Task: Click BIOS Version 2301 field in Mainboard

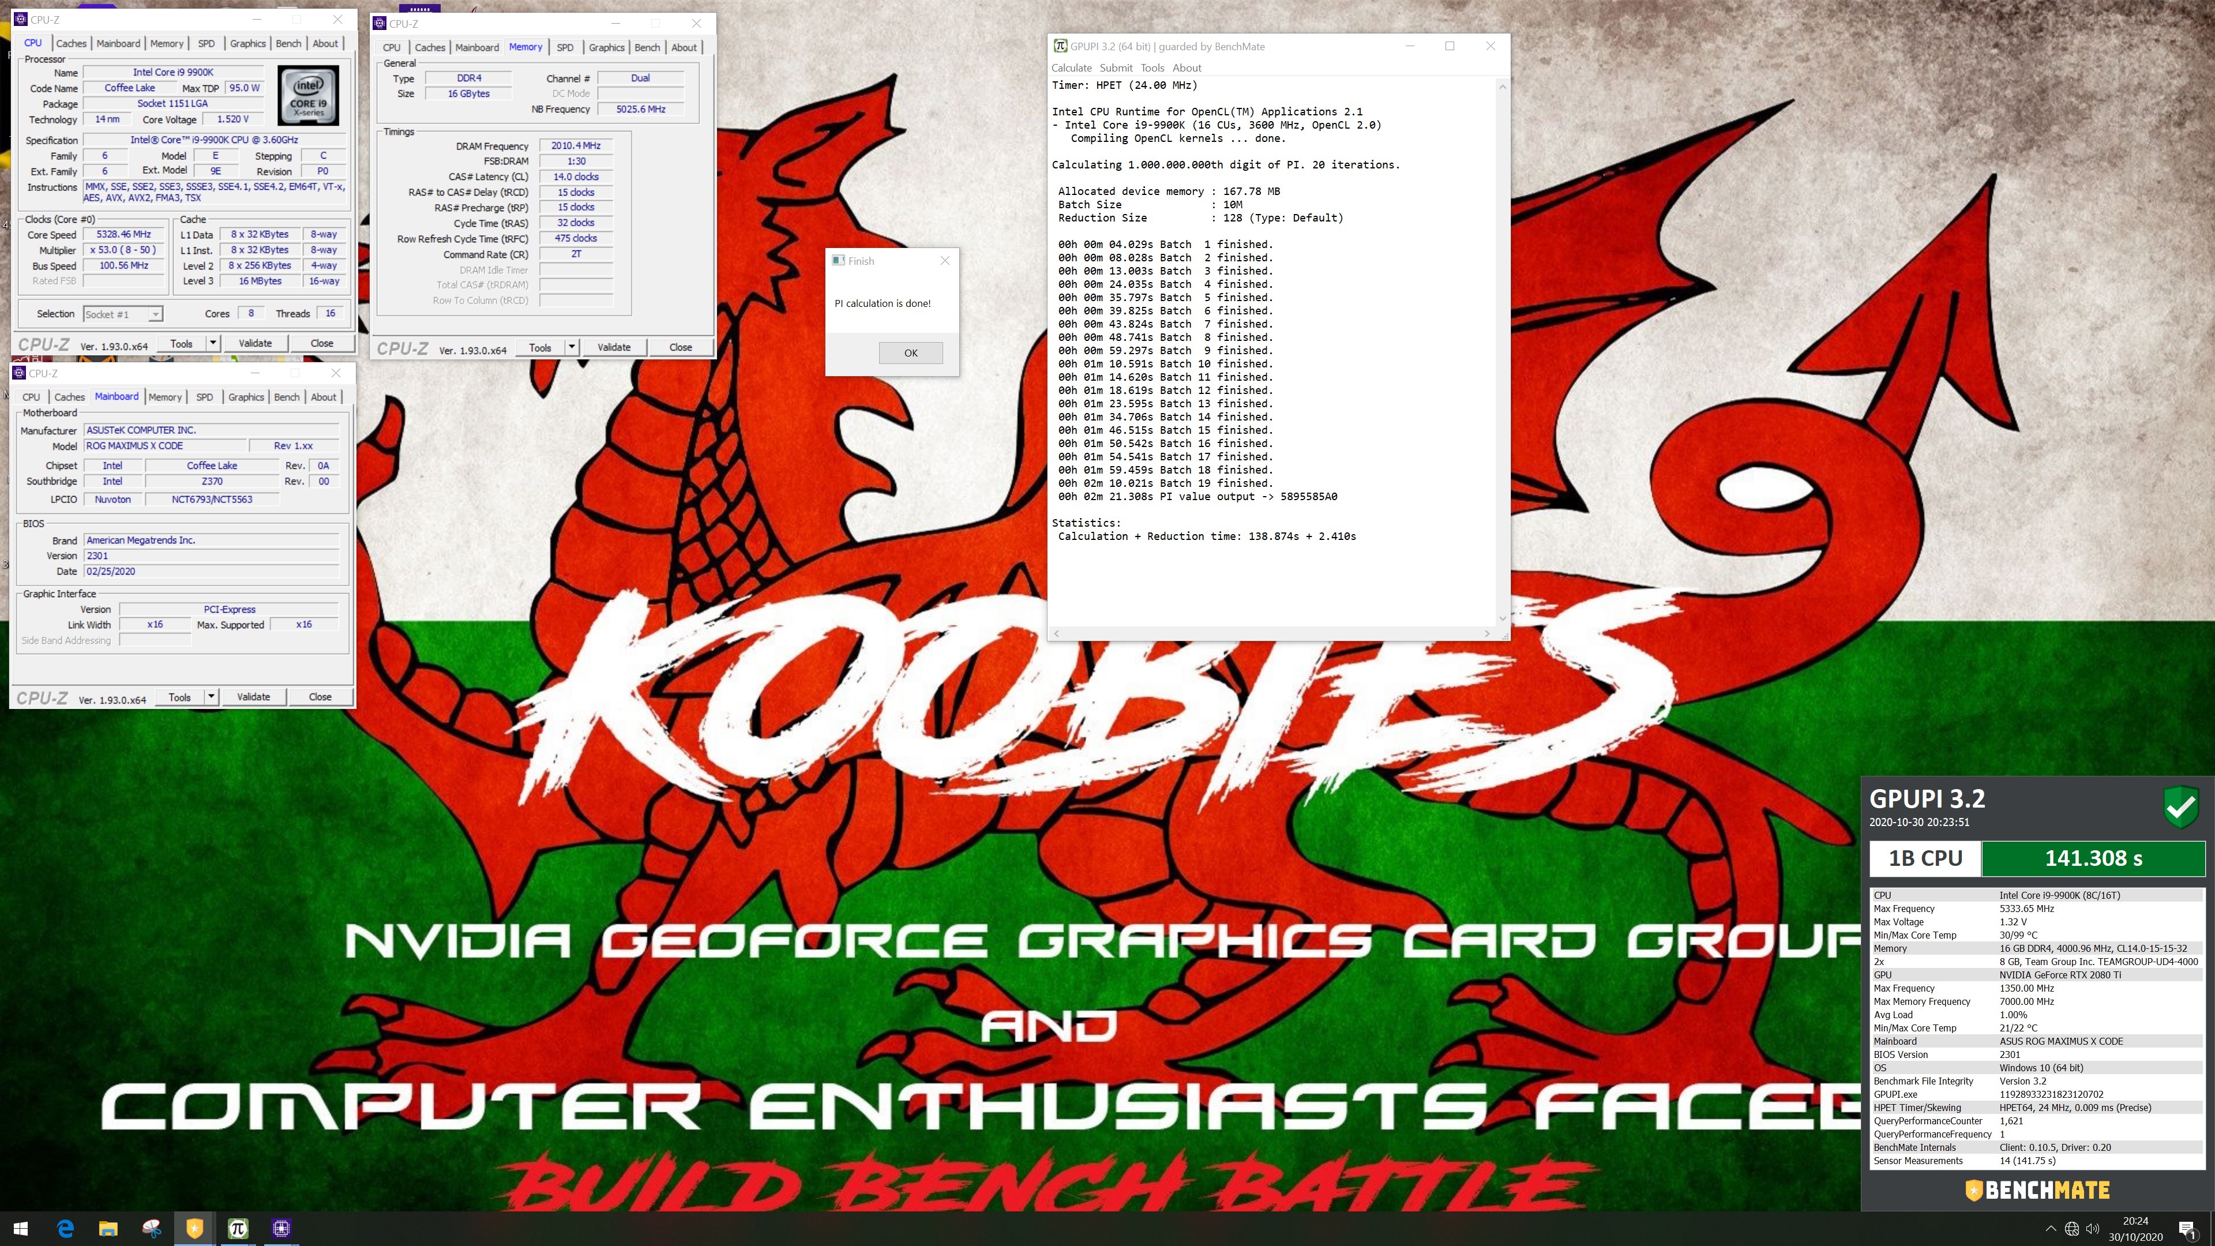Action: click(212, 556)
